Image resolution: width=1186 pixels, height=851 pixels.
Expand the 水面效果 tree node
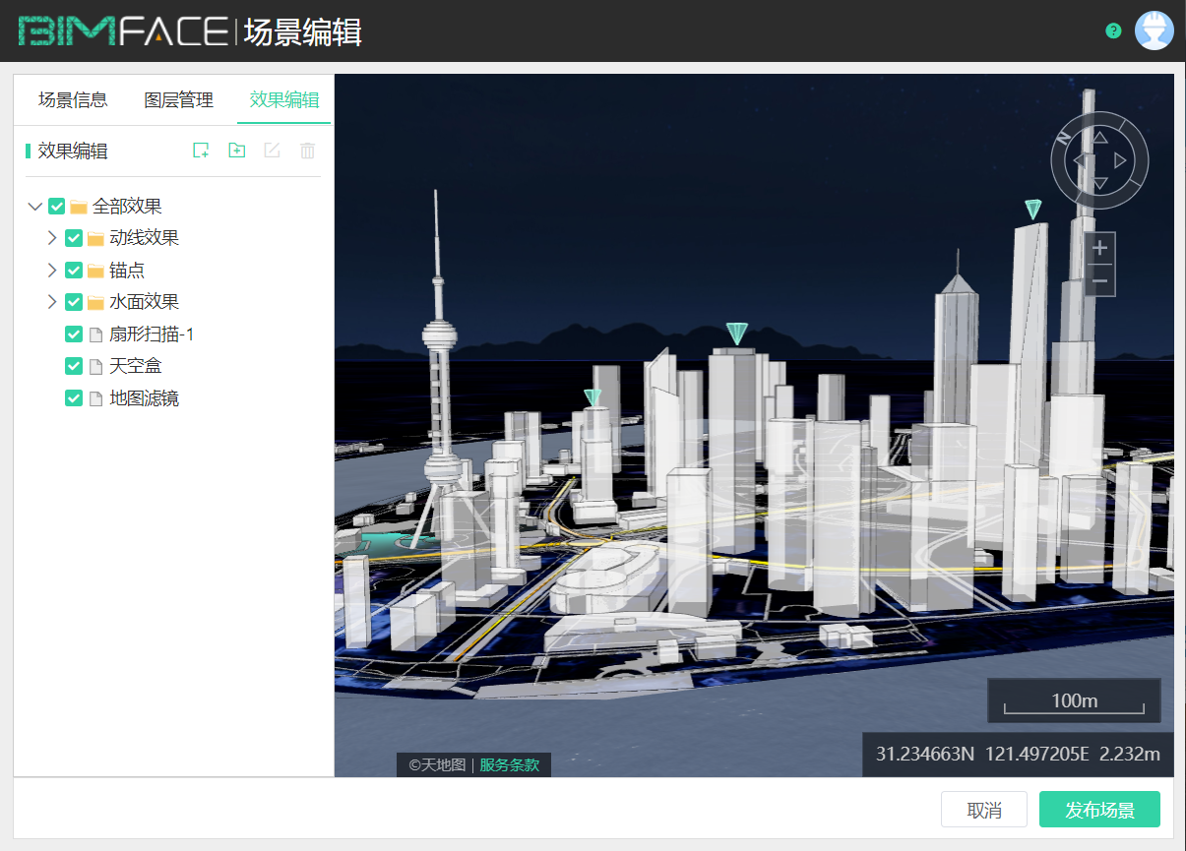pos(51,301)
